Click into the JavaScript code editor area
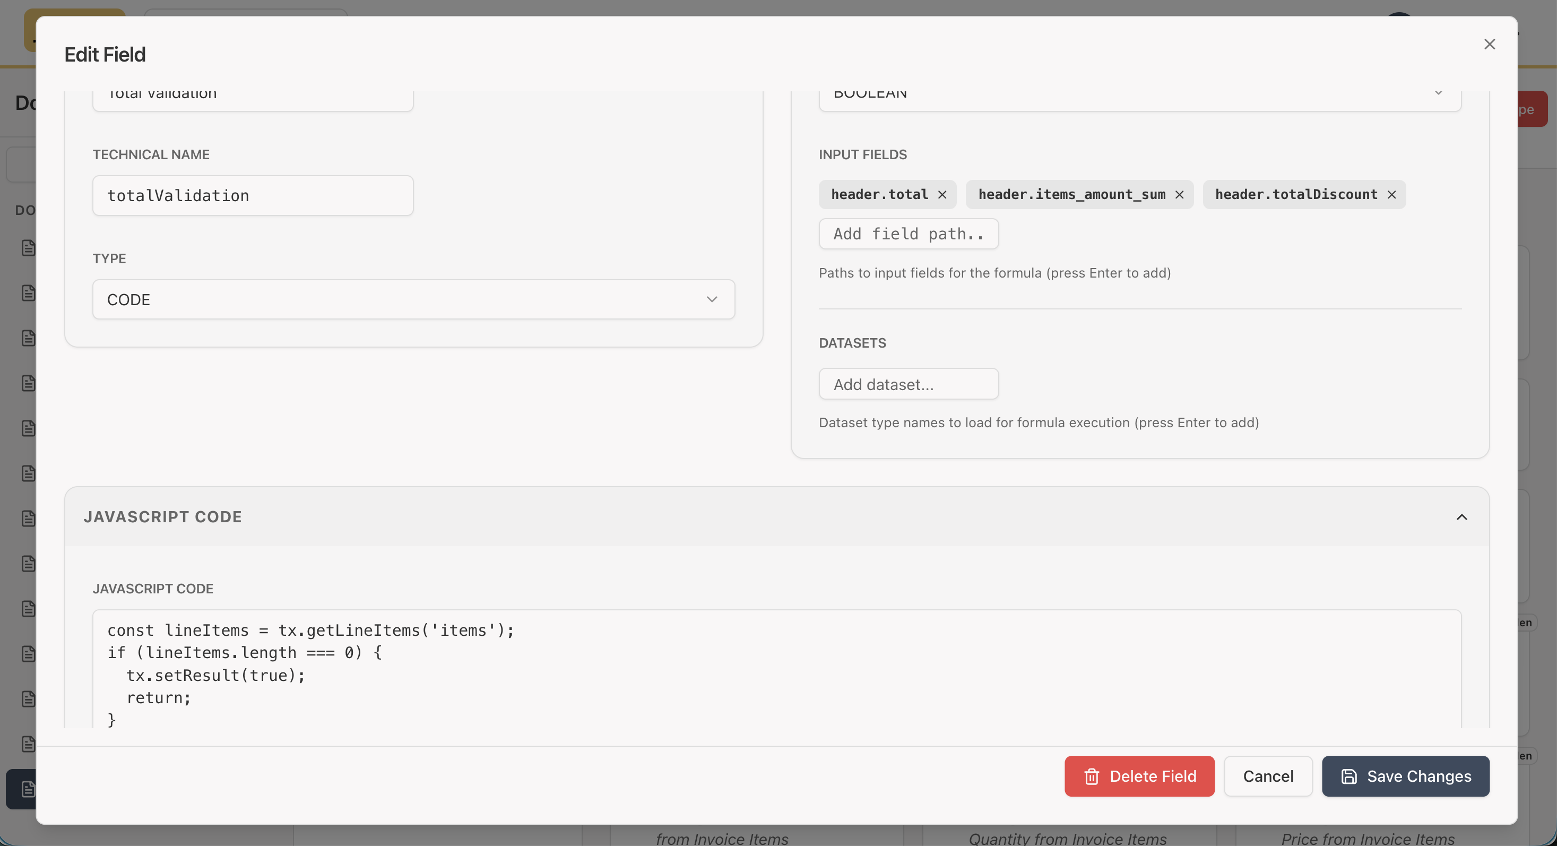This screenshot has width=1557, height=846. point(776,671)
